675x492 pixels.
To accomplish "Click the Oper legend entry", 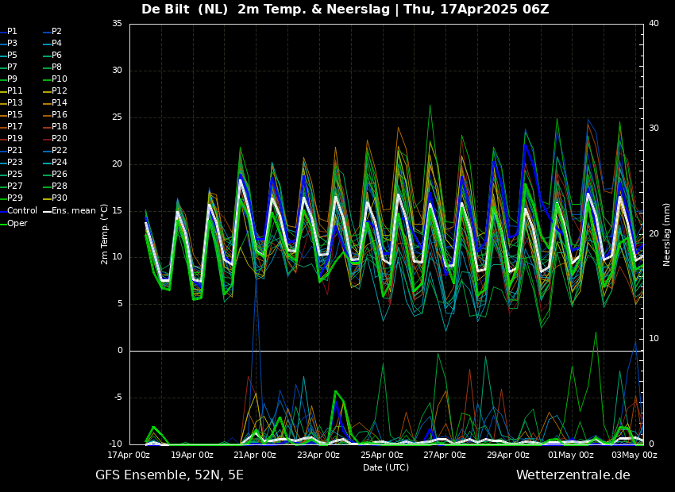I will pos(17,223).
